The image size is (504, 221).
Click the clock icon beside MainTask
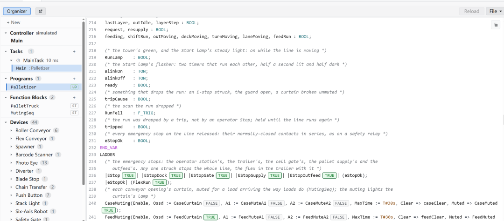tap(18, 60)
